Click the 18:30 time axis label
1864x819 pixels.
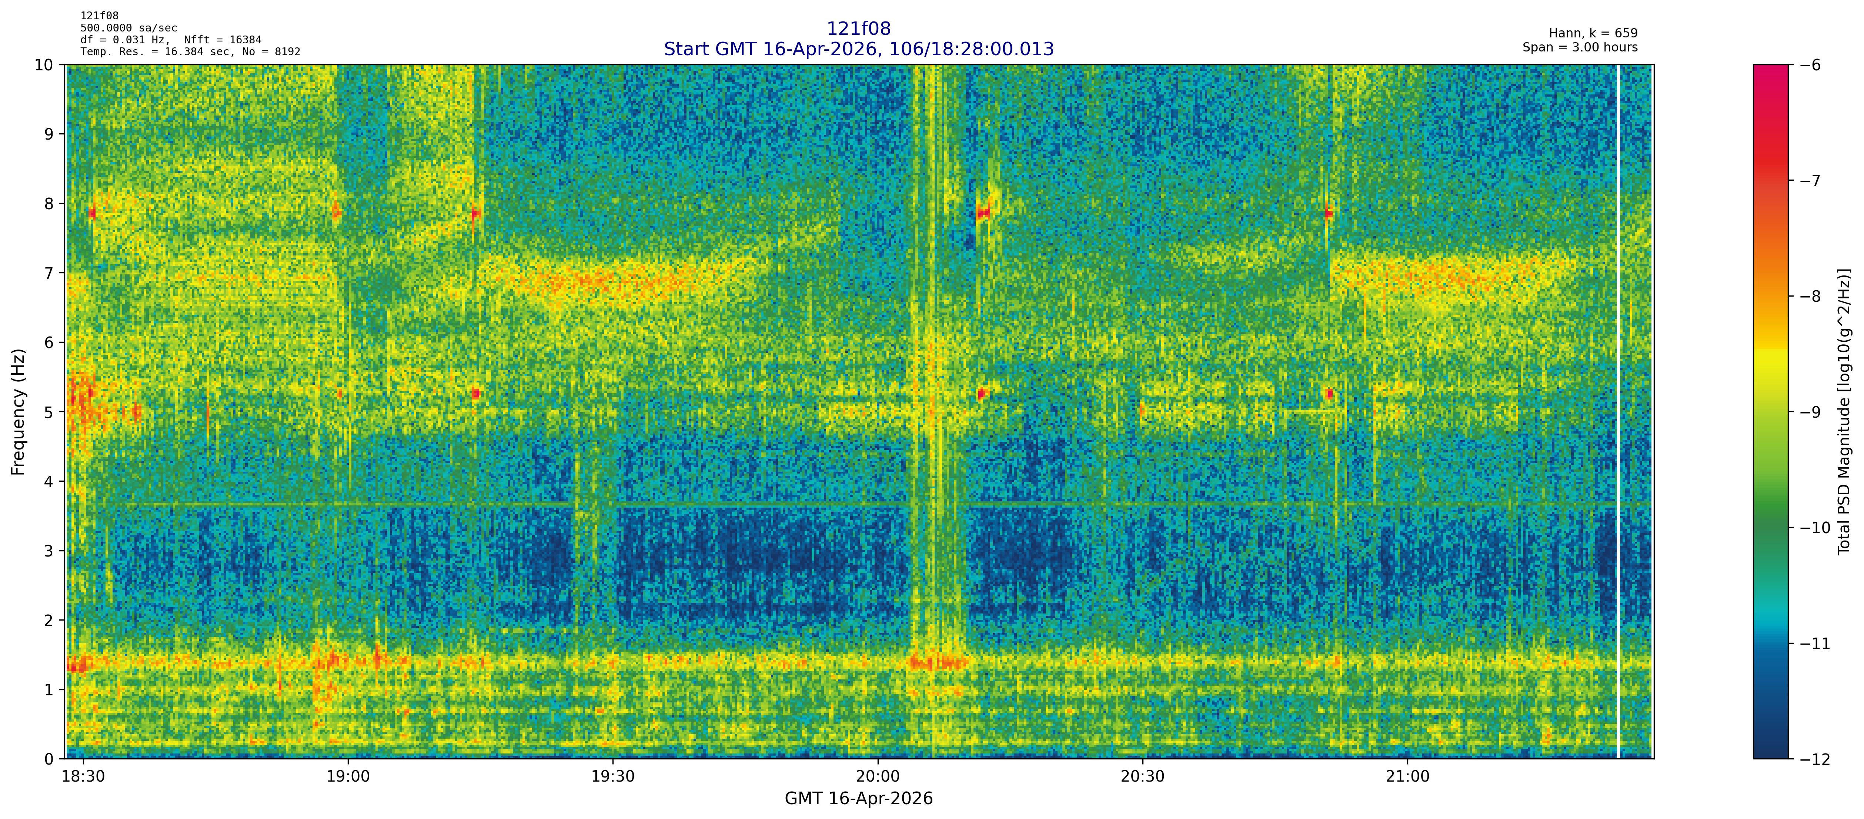(83, 776)
